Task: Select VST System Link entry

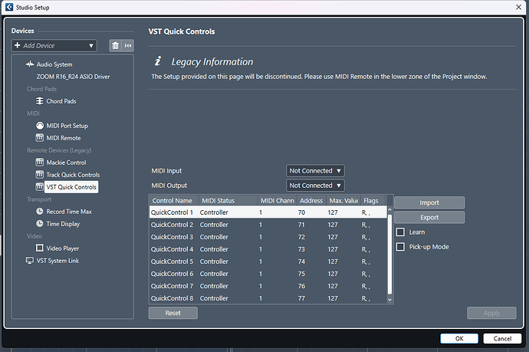Action: tap(58, 261)
